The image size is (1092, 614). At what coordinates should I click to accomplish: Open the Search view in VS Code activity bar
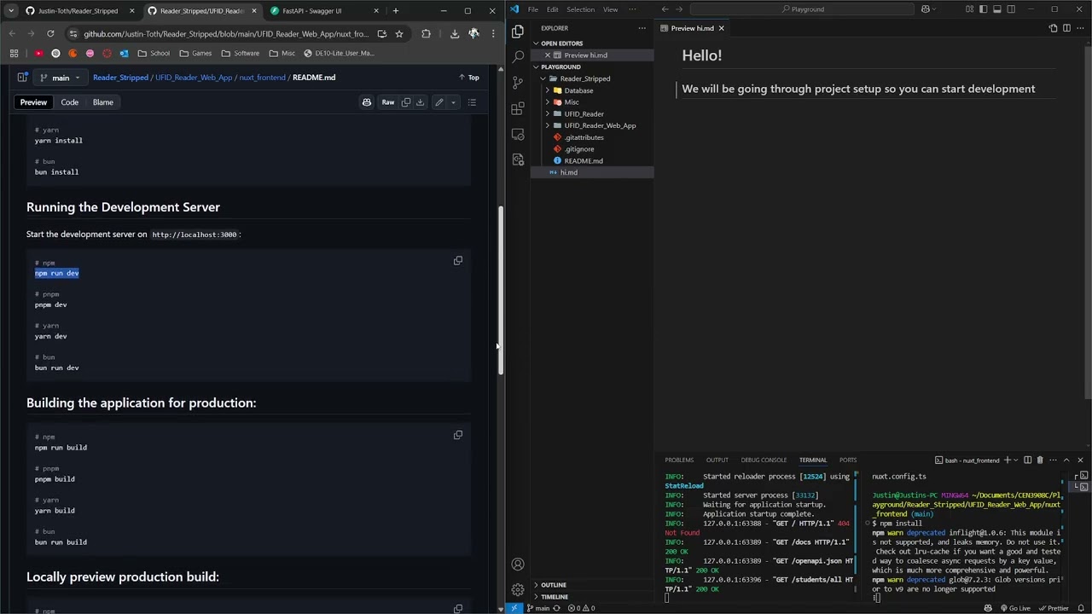point(518,57)
